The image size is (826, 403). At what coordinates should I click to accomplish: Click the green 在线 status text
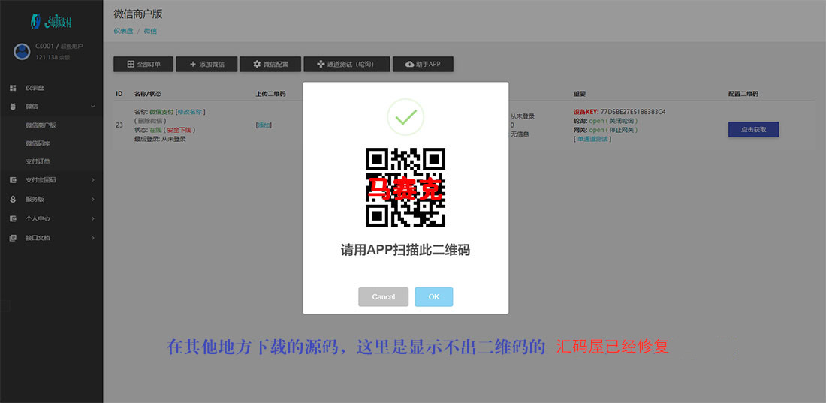(155, 130)
